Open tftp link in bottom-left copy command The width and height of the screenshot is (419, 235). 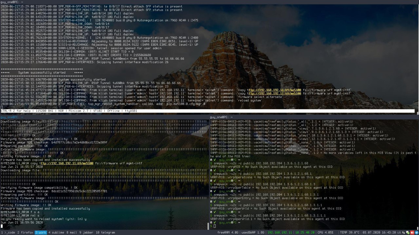pos(67,163)
